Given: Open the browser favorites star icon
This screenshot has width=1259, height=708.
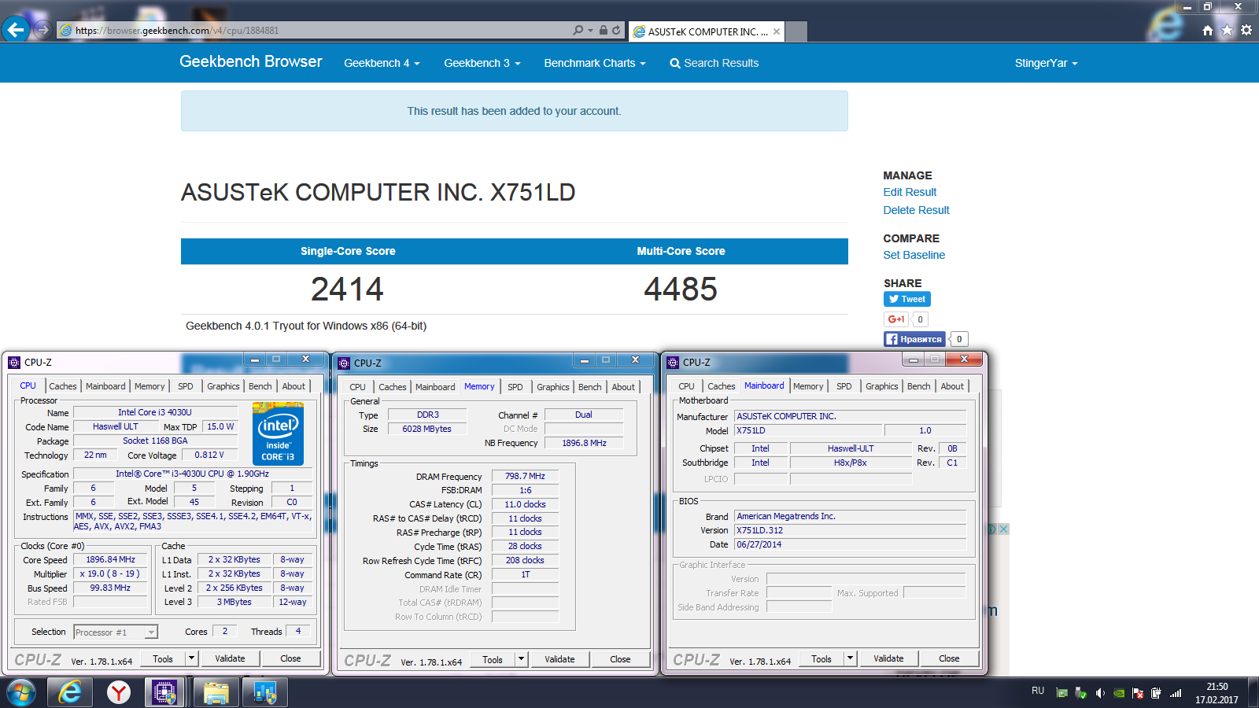Looking at the screenshot, I should coord(1227,30).
